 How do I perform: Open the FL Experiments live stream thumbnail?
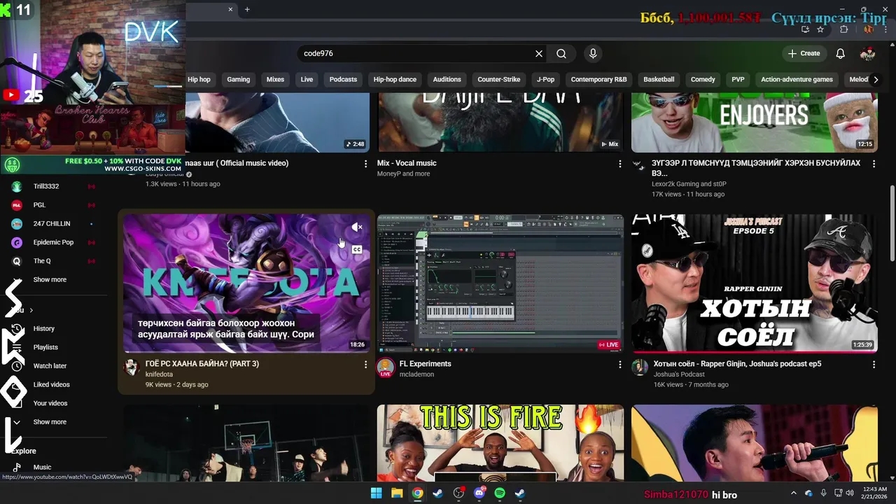tap(500, 283)
